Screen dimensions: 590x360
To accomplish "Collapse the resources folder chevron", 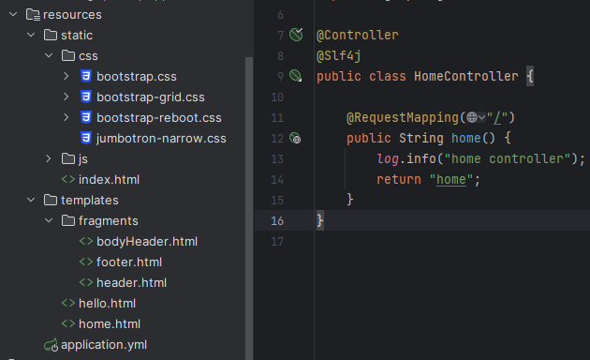I will coord(13,14).
